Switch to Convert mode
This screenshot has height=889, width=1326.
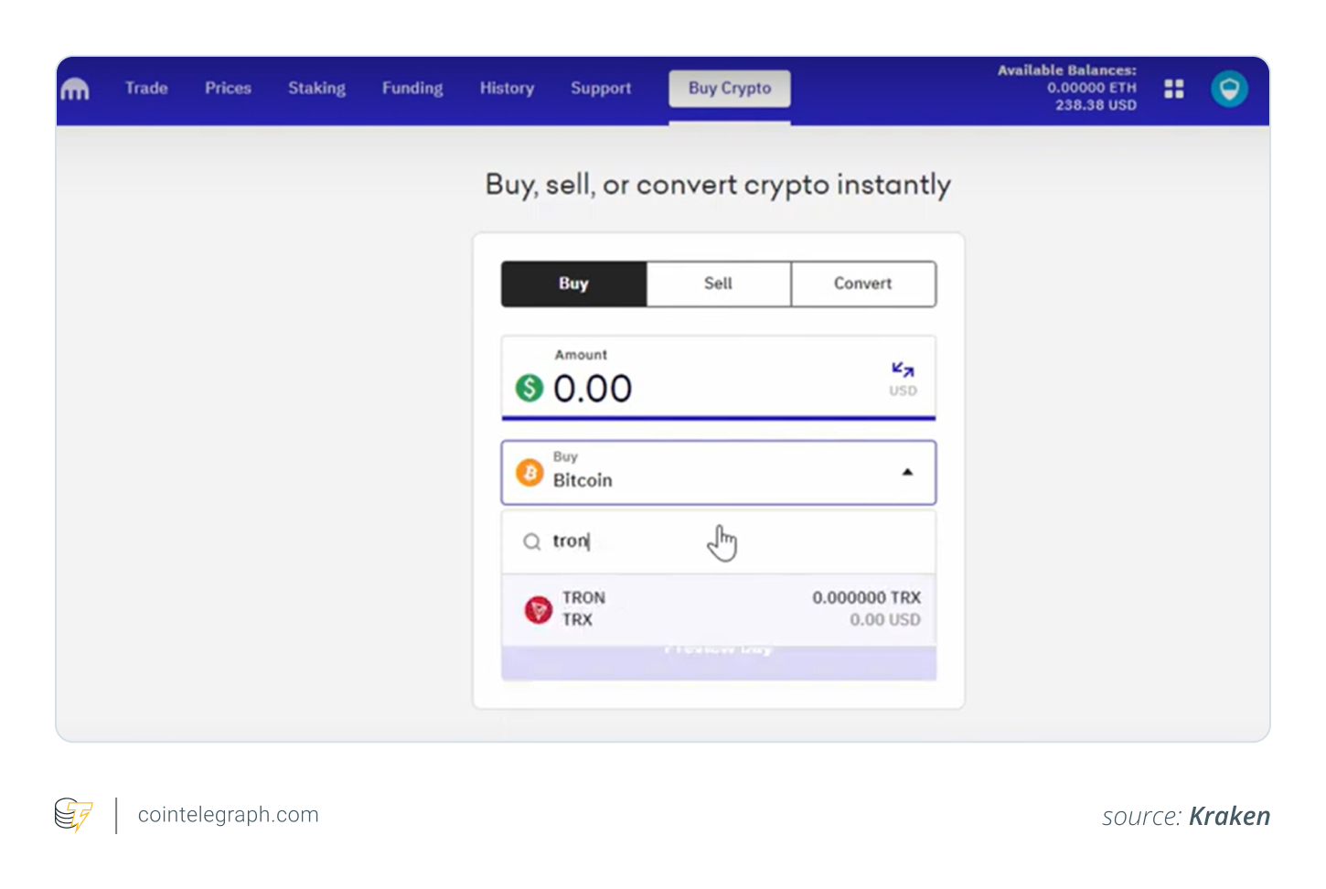pyautogui.click(x=862, y=284)
